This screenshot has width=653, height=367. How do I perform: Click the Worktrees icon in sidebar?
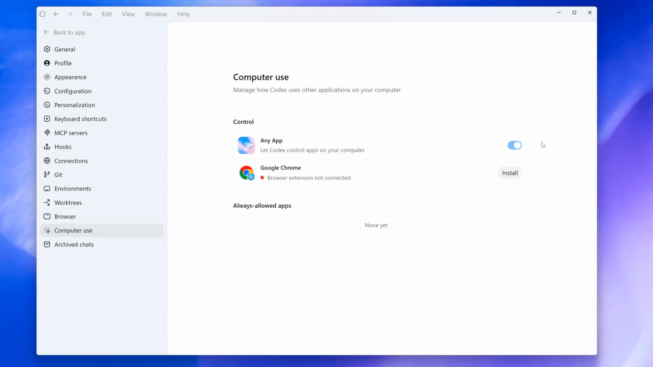(47, 203)
